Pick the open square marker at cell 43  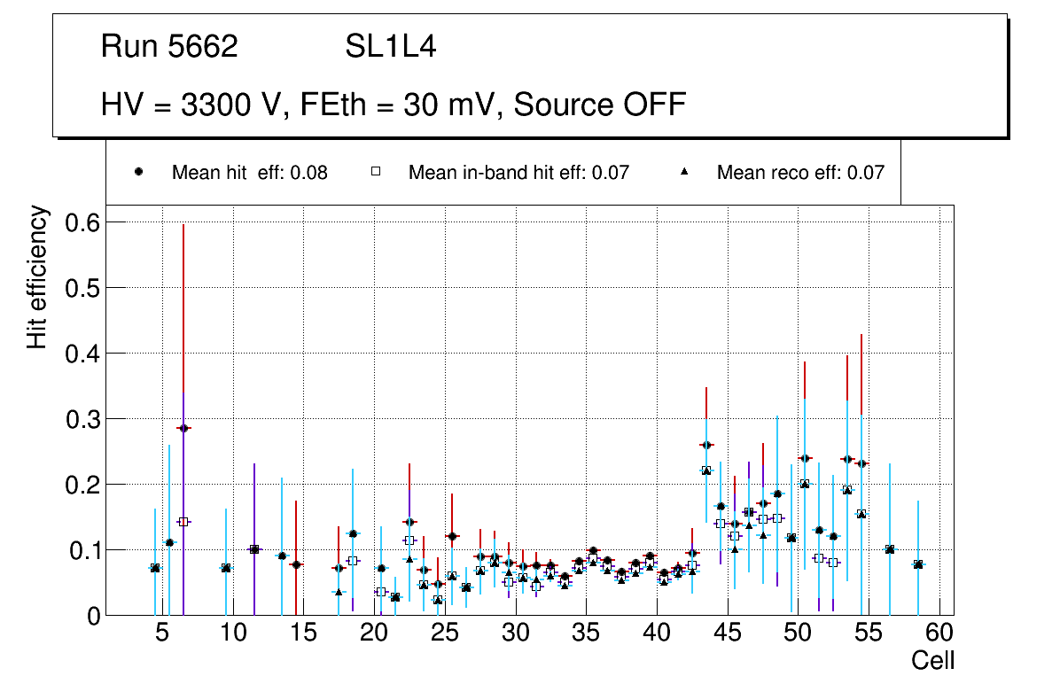[x=705, y=470]
